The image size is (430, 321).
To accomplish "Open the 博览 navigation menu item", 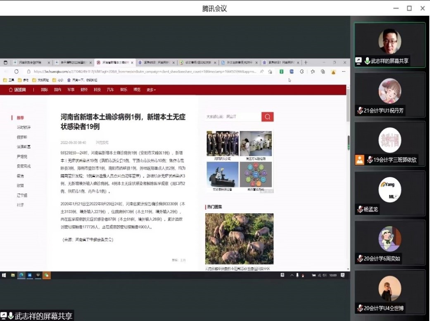I will (137, 90).
